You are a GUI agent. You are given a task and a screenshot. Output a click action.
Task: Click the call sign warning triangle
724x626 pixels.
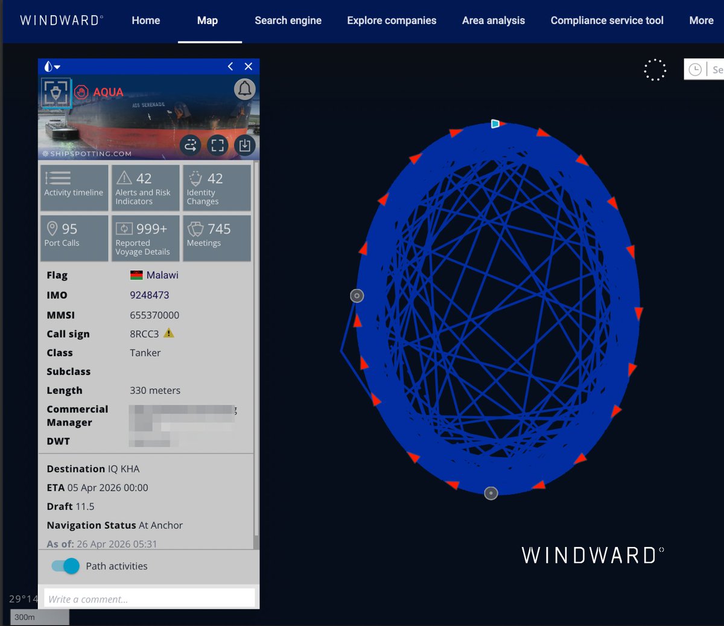[169, 333]
